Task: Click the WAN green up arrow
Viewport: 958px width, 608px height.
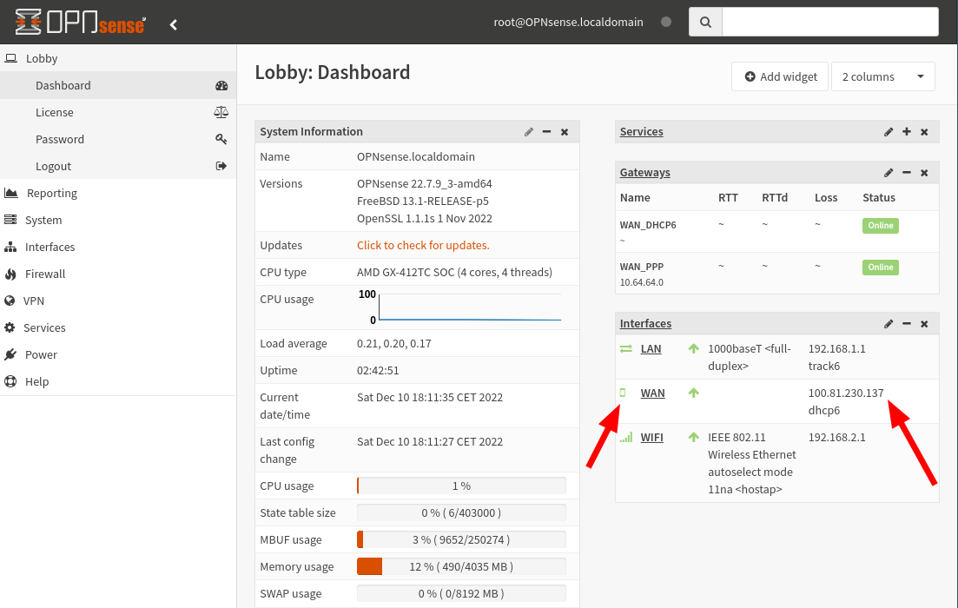Action: [693, 393]
